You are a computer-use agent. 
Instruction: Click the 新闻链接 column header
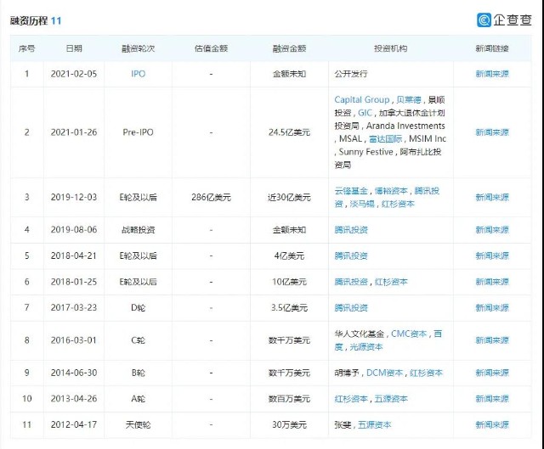pos(492,48)
